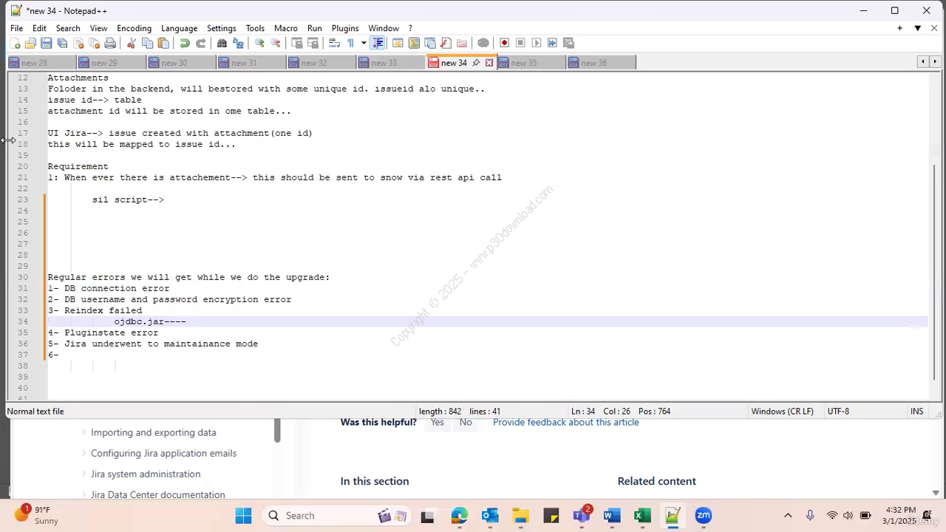Toggle the pin on the new 34 tab
The image size is (946, 532).
476,63
